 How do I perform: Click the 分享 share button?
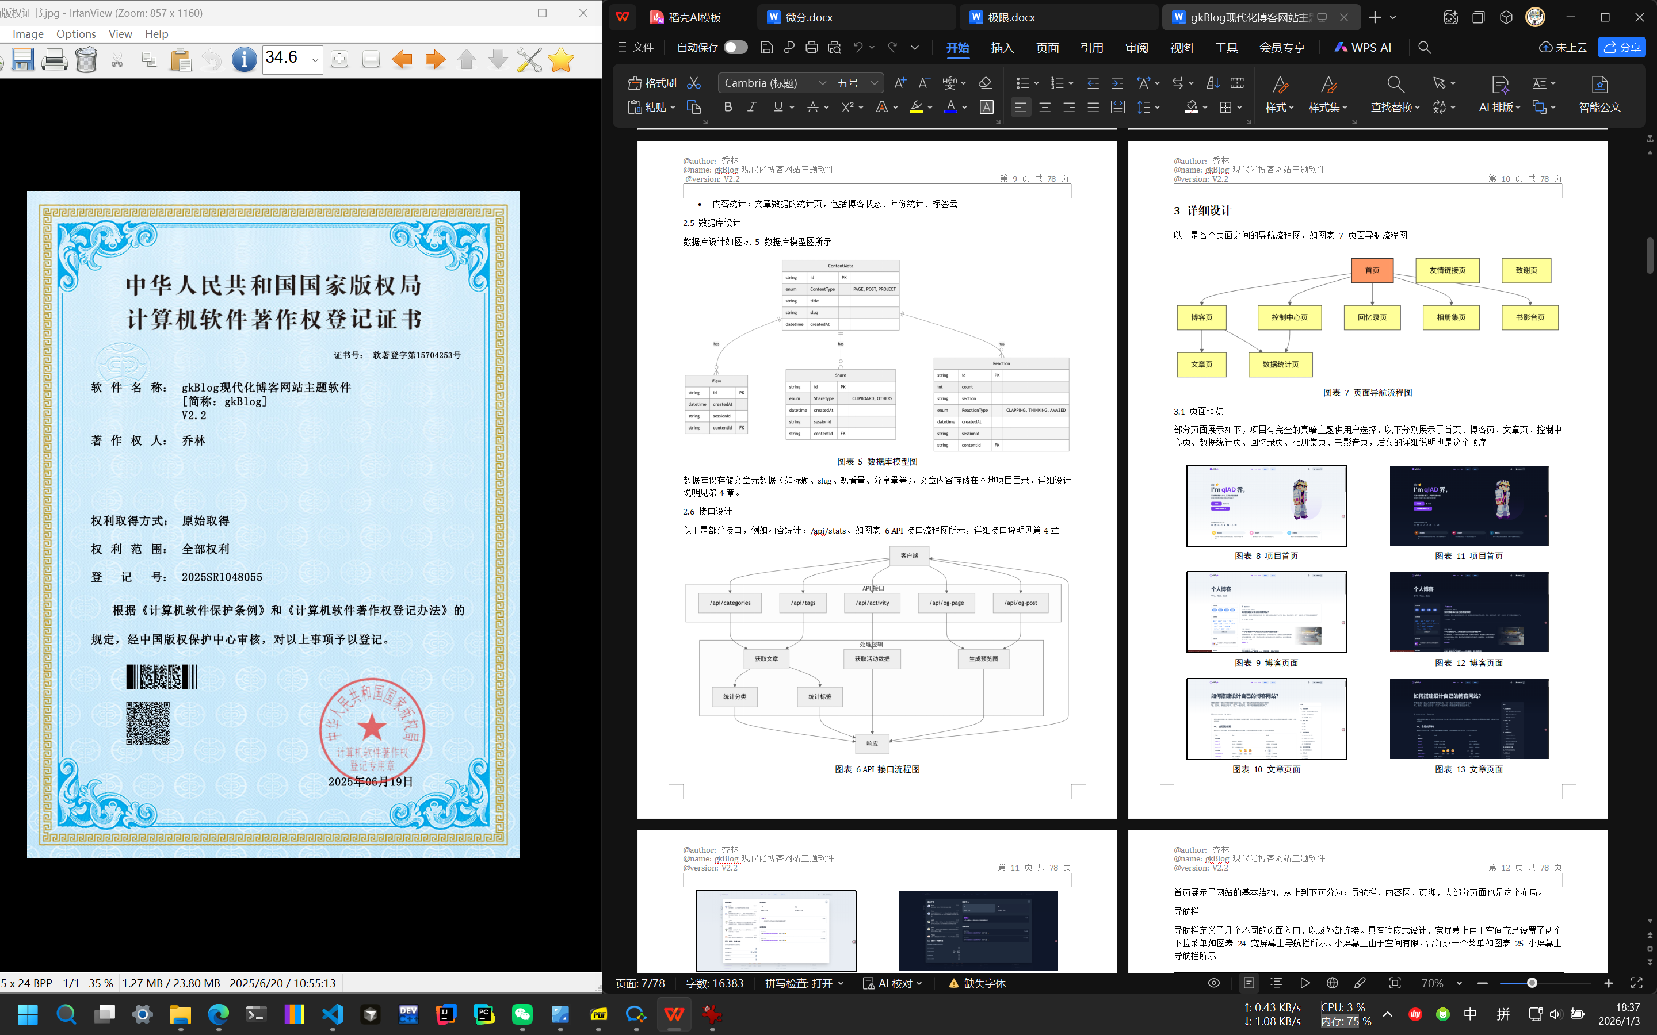pos(1621,47)
